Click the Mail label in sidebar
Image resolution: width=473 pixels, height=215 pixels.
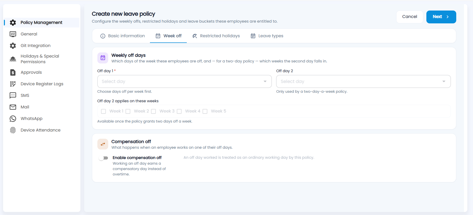(x=25, y=107)
